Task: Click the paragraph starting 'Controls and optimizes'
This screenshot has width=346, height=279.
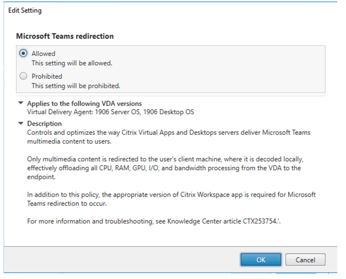Action: [x=169, y=137]
